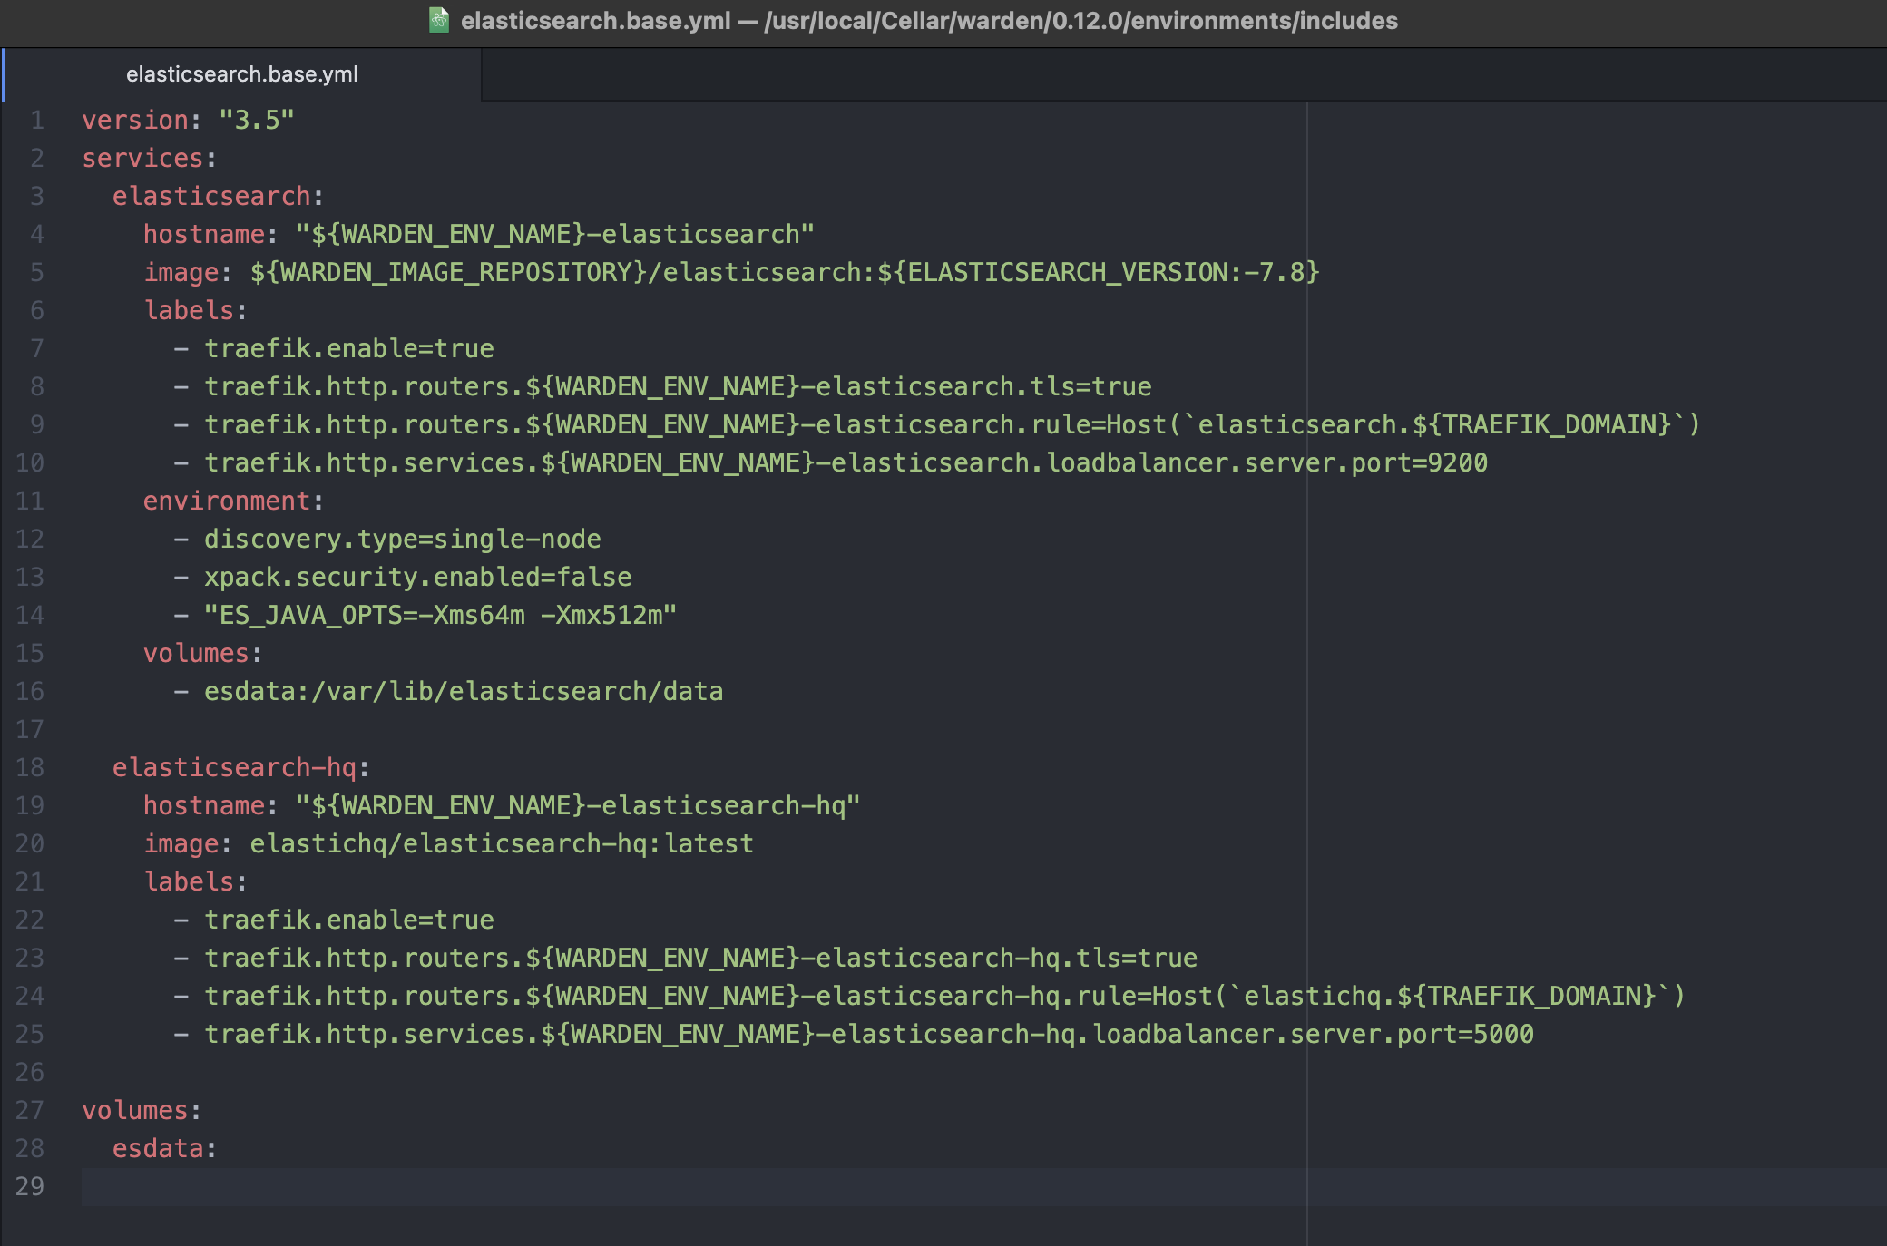Click the file path in the title bar

coord(1080,20)
